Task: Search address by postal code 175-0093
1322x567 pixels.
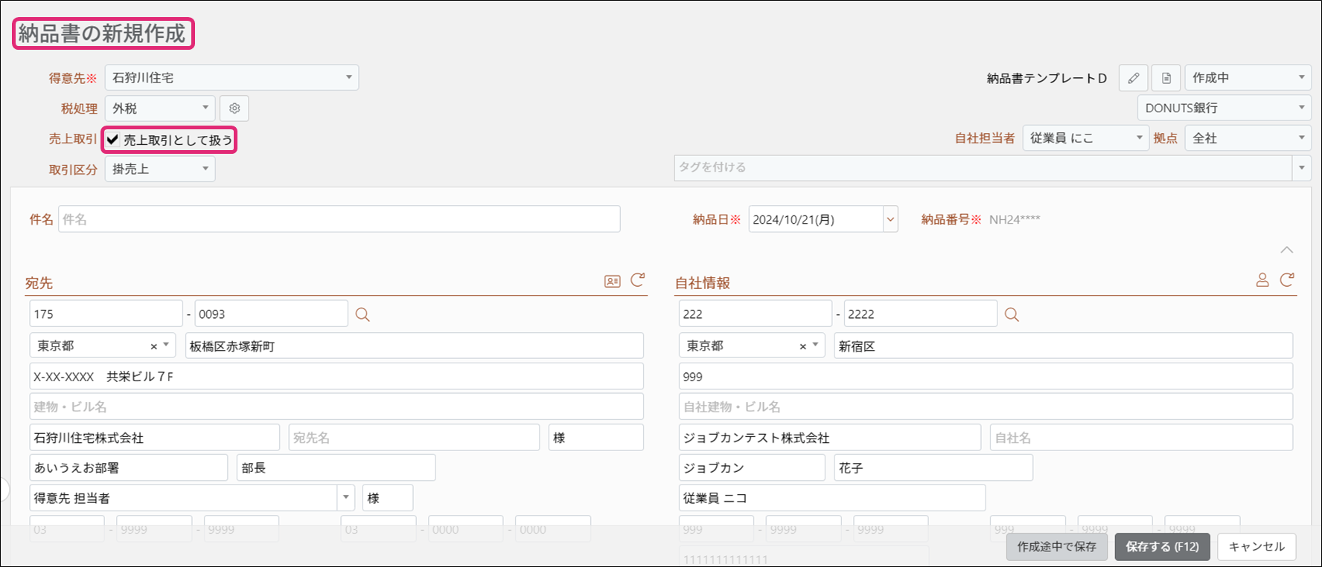Action: tap(363, 314)
